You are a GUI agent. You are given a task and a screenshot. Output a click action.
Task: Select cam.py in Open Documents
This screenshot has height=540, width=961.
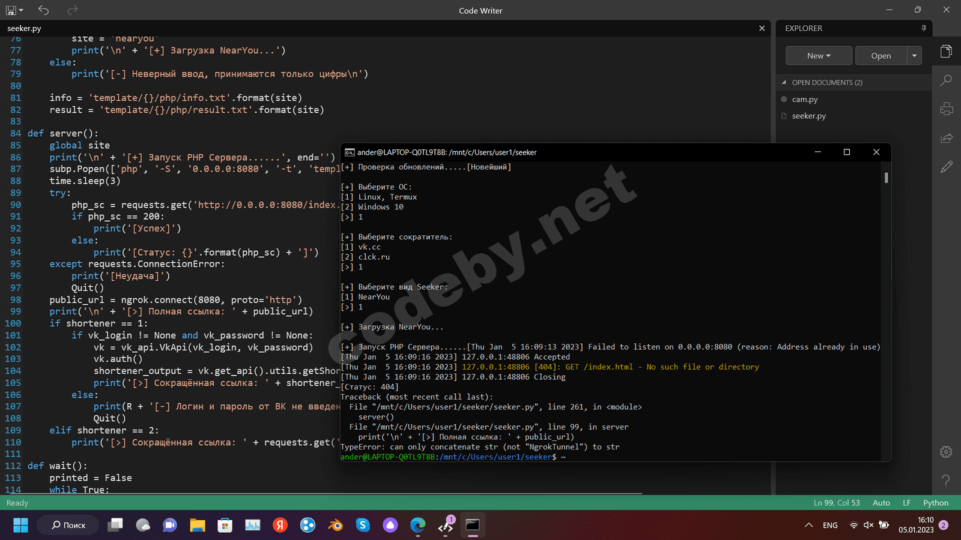click(805, 99)
